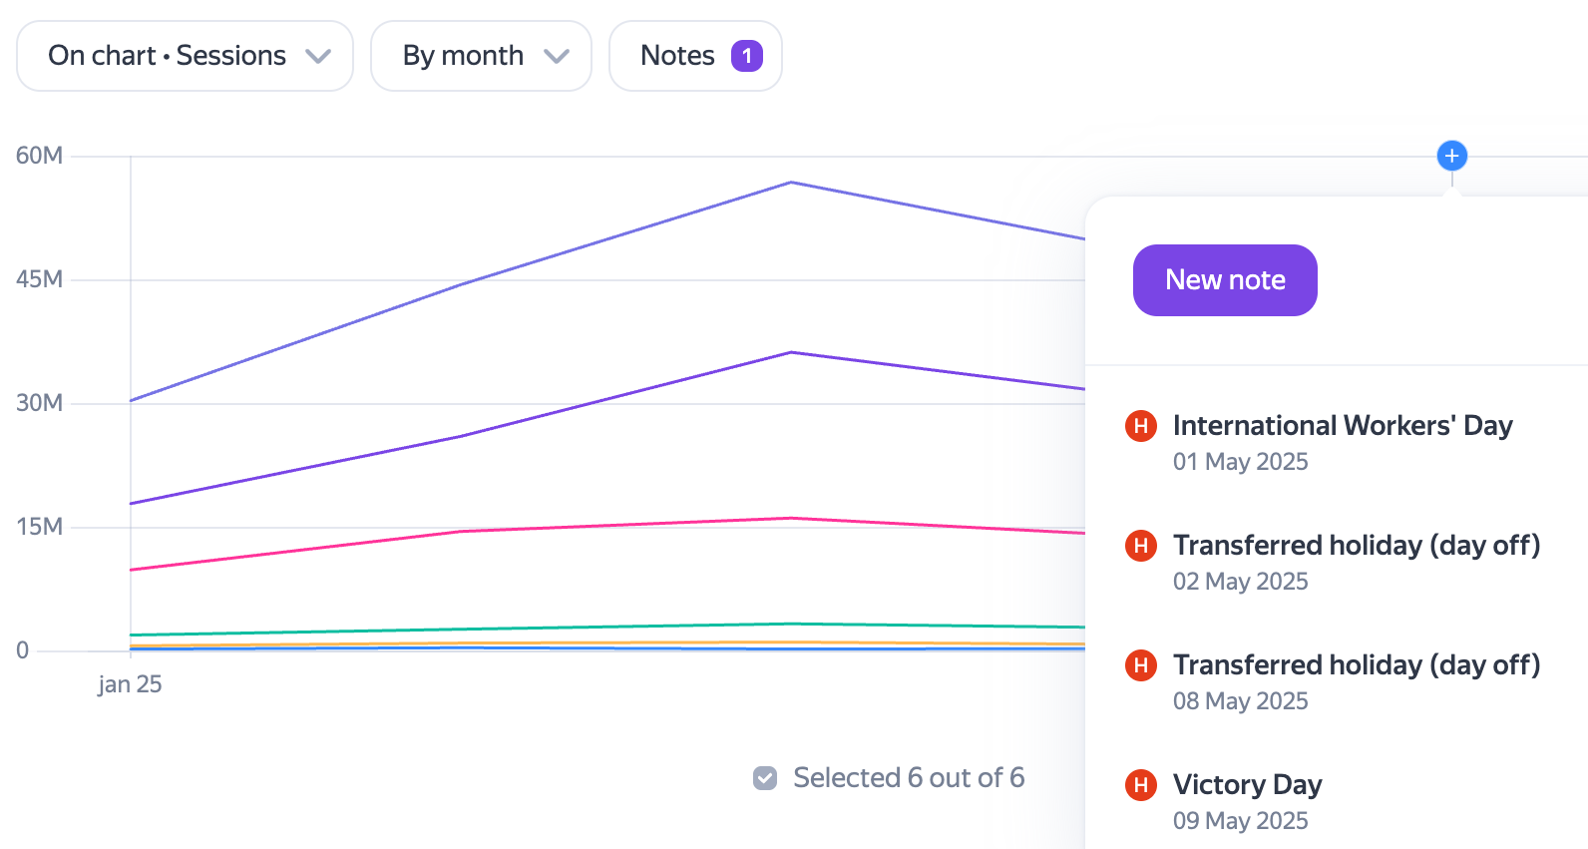This screenshot has height=849, width=1588.
Task: Click the blue plus note marker on chart
Action: [1451, 156]
